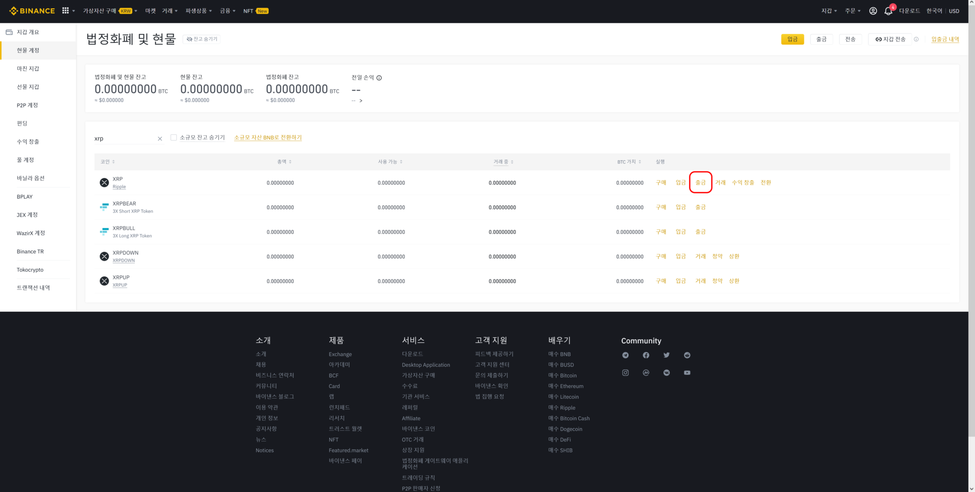The image size is (975, 492).
Task: Expand the 거래 dropdown in top nav
Action: pos(170,11)
